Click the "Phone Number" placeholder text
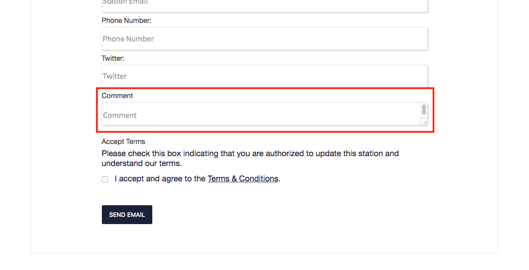This screenshot has height=270, width=529. point(128,39)
